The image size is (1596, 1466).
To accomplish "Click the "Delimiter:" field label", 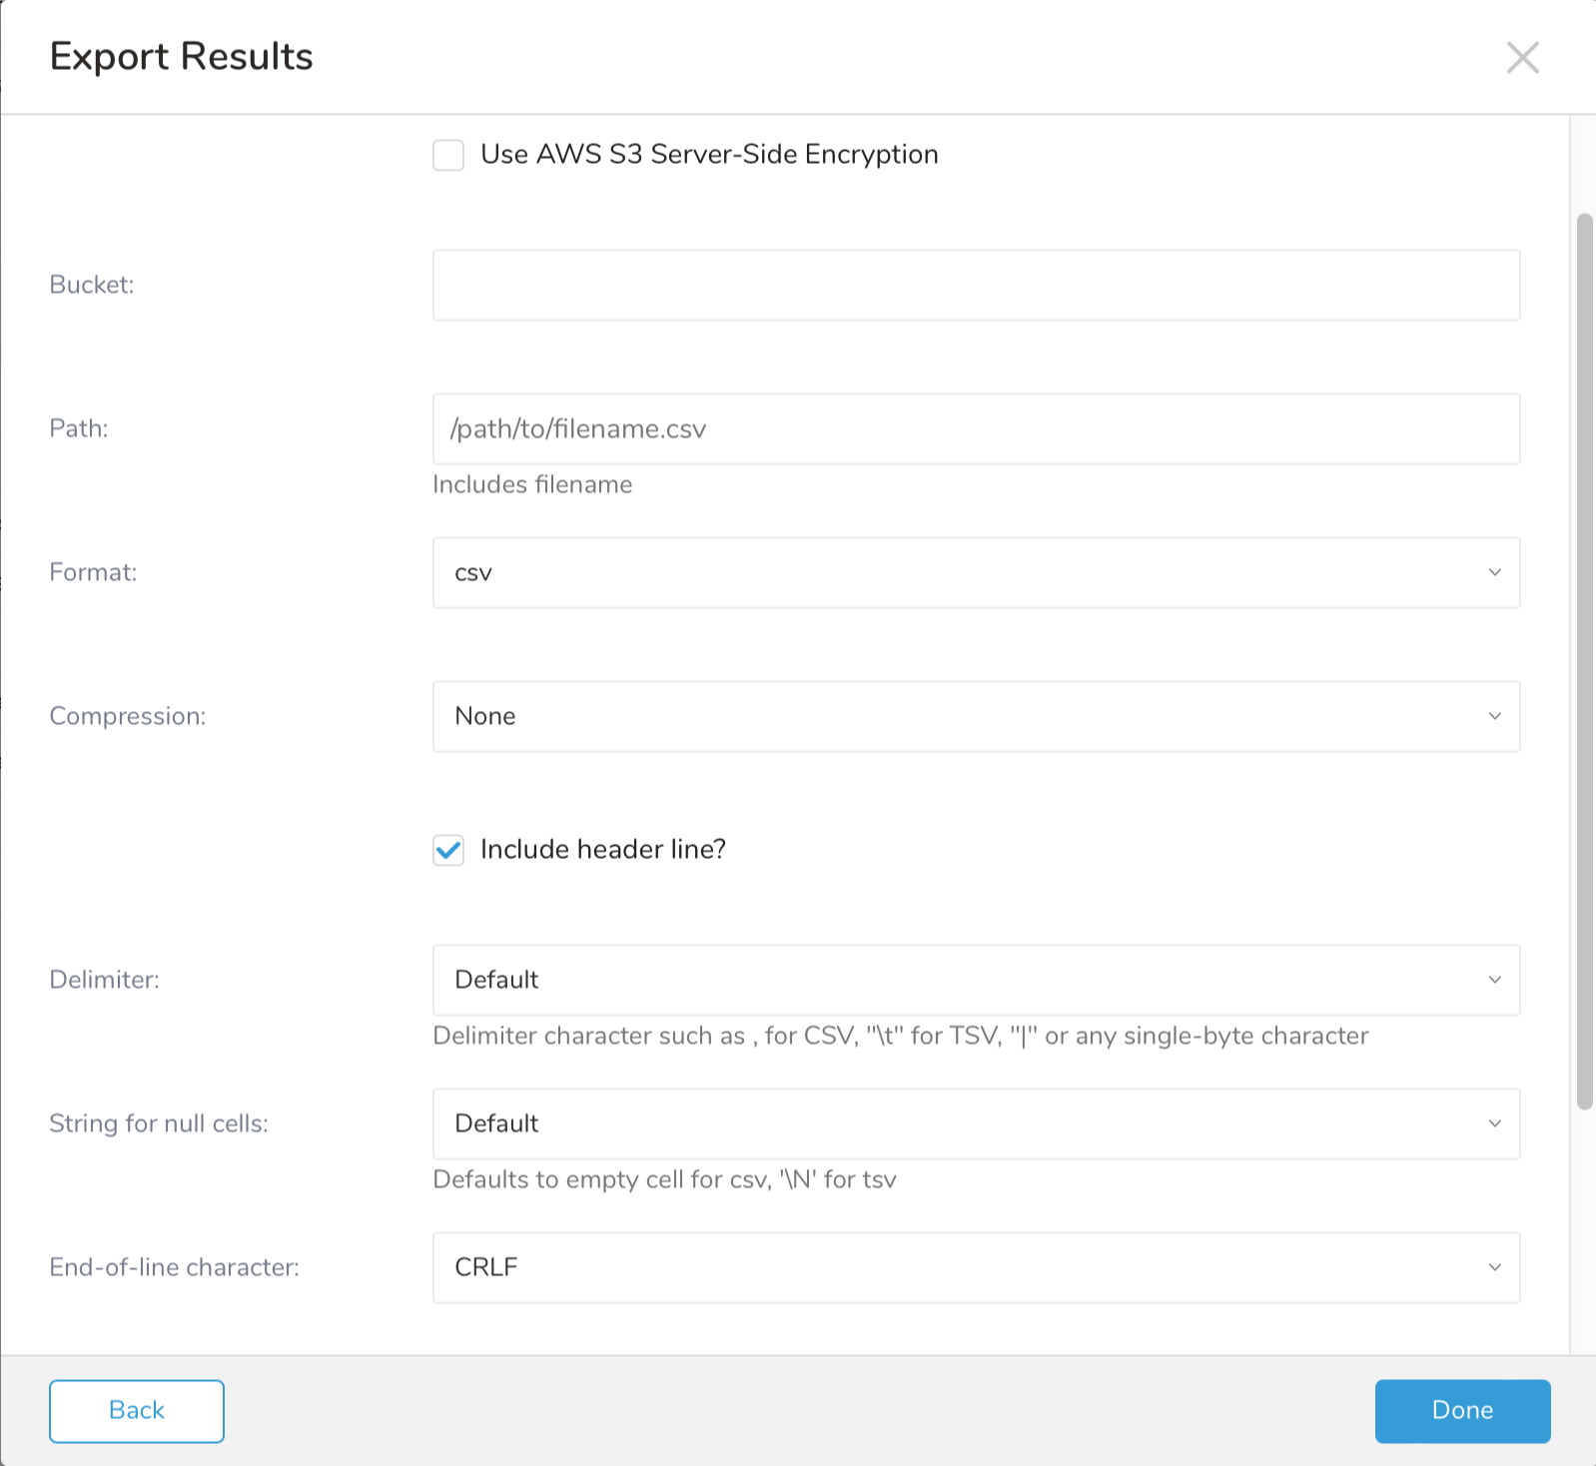I will click(x=105, y=981).
